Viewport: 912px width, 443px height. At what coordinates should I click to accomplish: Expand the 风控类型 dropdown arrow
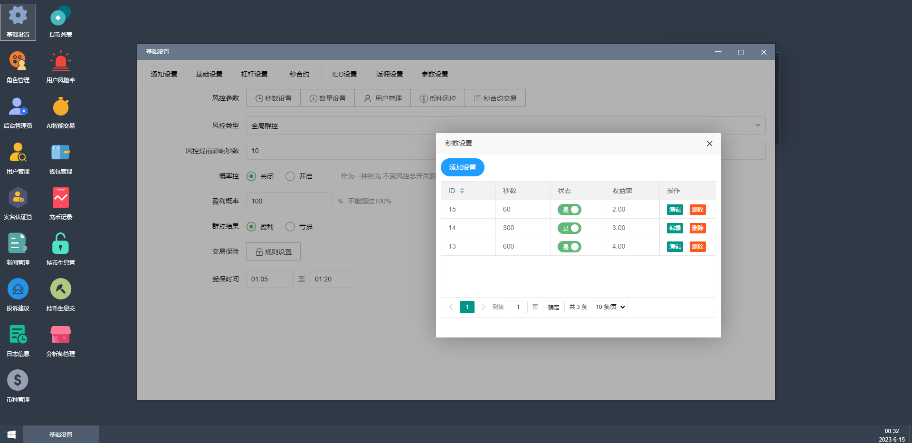(x=758, y=125)
